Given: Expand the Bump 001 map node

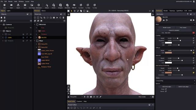Looking at the screenshot, I should point(36,44).
